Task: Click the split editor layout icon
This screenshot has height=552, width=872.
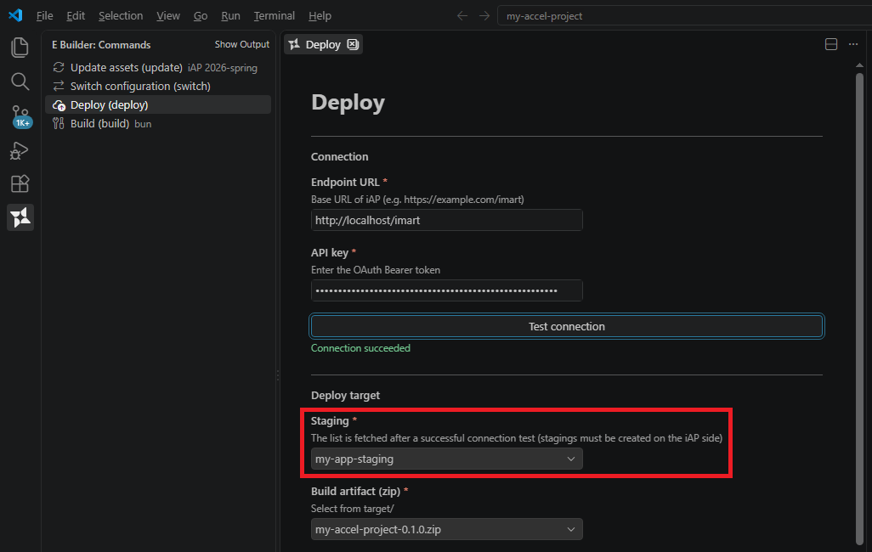Action: tap(831, 44)
